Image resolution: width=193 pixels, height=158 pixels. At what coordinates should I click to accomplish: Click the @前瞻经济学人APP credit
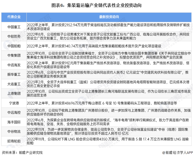click(x=178, y=153)
